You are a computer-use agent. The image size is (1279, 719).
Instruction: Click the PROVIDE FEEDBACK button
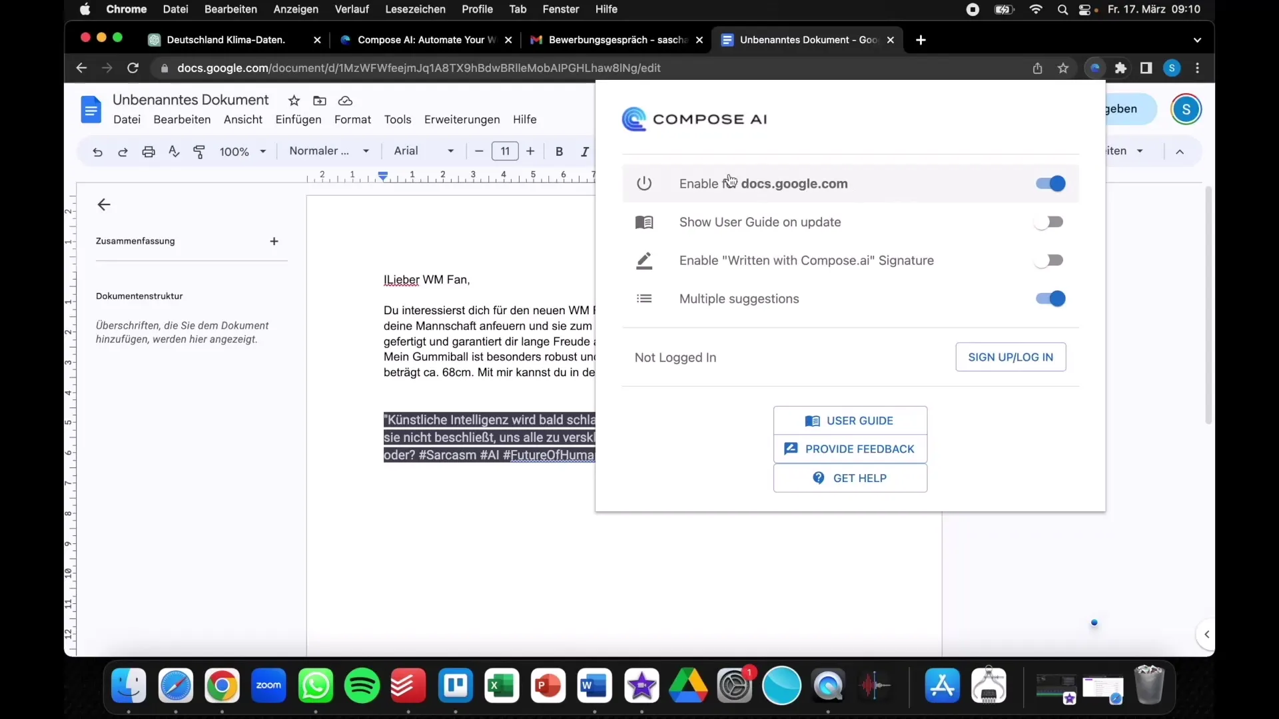coord(849,449)
